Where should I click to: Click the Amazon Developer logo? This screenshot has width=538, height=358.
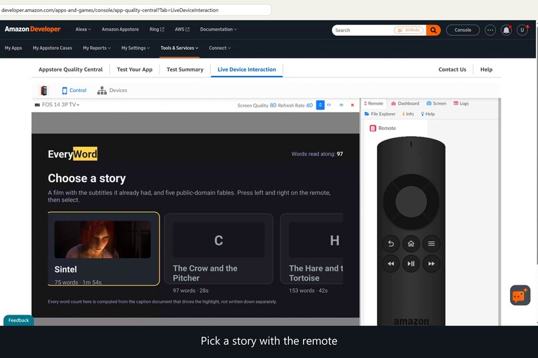coord(33,29)
